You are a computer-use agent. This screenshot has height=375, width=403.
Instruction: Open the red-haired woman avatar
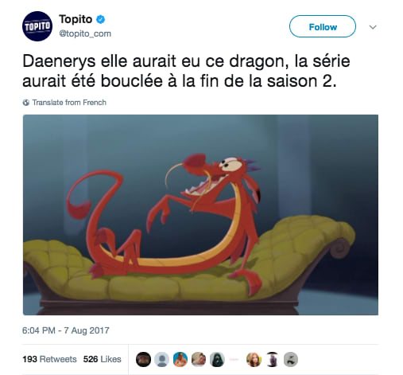click(x=254, y=360)
